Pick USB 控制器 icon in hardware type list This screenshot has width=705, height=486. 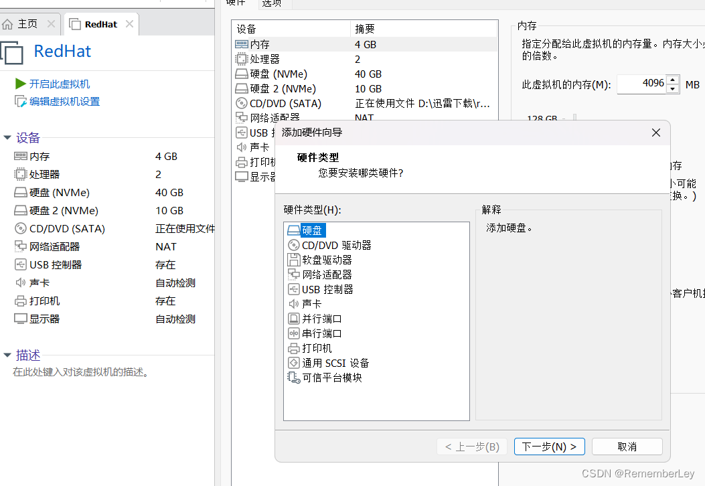[294, 289]
